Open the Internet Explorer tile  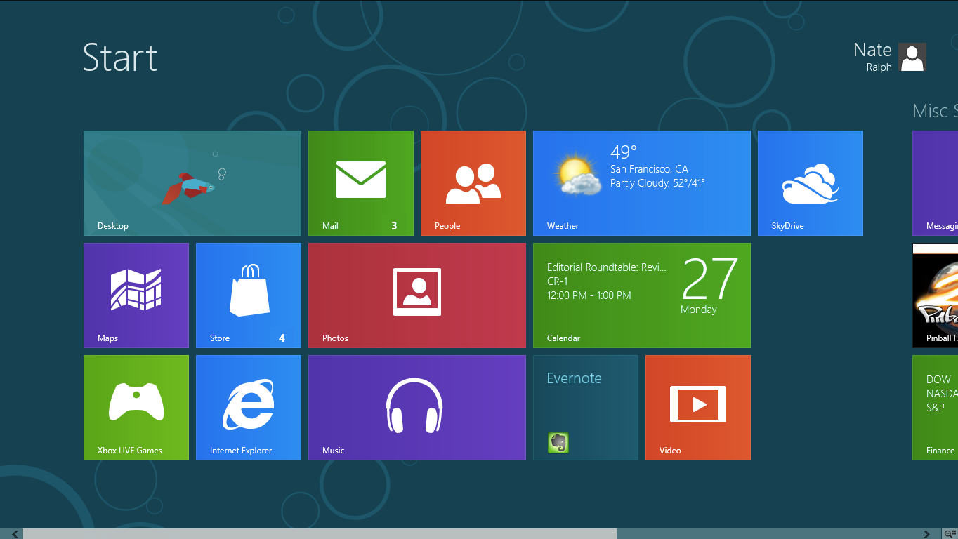coord(249,408)
